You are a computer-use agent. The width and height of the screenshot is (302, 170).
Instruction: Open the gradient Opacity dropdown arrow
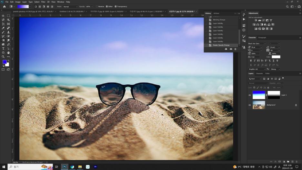(92, 6)
